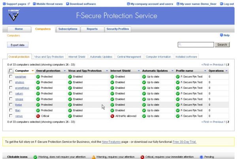Open the Automatic Updates subtab

click(101, 57)
